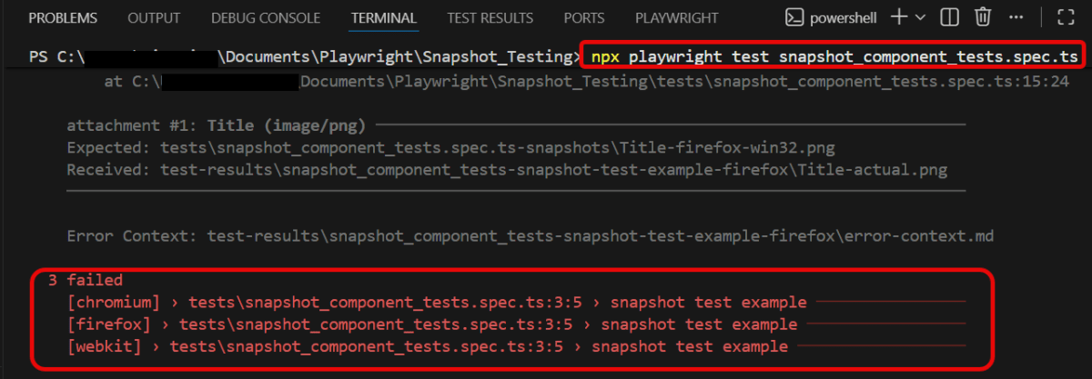Open Received Title-actual.png file path
Screen dimensions: 1092x379
(554, 169)
